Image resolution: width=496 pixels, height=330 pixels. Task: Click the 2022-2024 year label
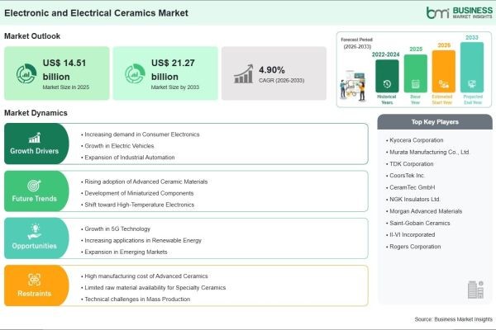tap(385, 54)
